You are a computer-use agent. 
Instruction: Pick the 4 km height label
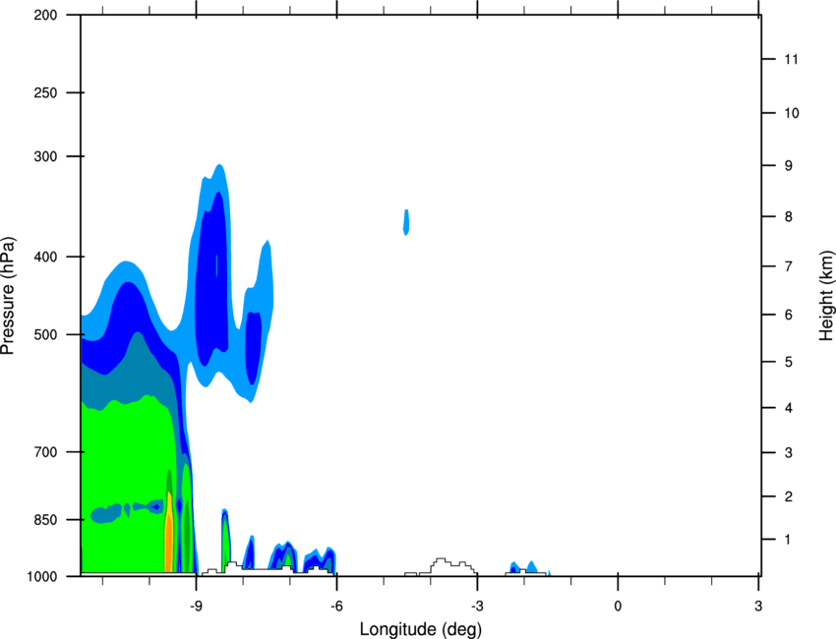coord(789,408)
